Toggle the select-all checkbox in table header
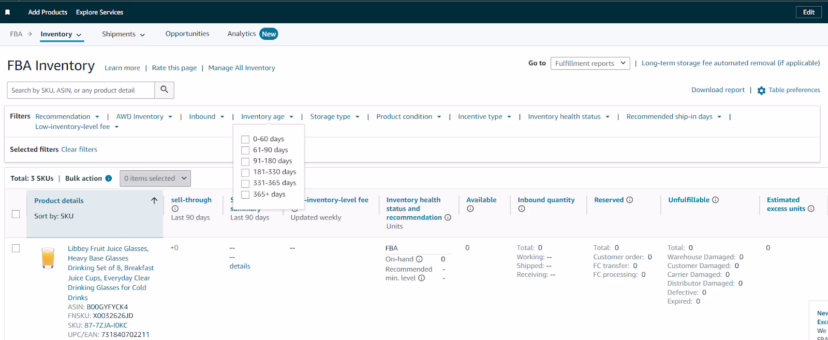Viewport: 828px width, 340px height. coord(16,214)
